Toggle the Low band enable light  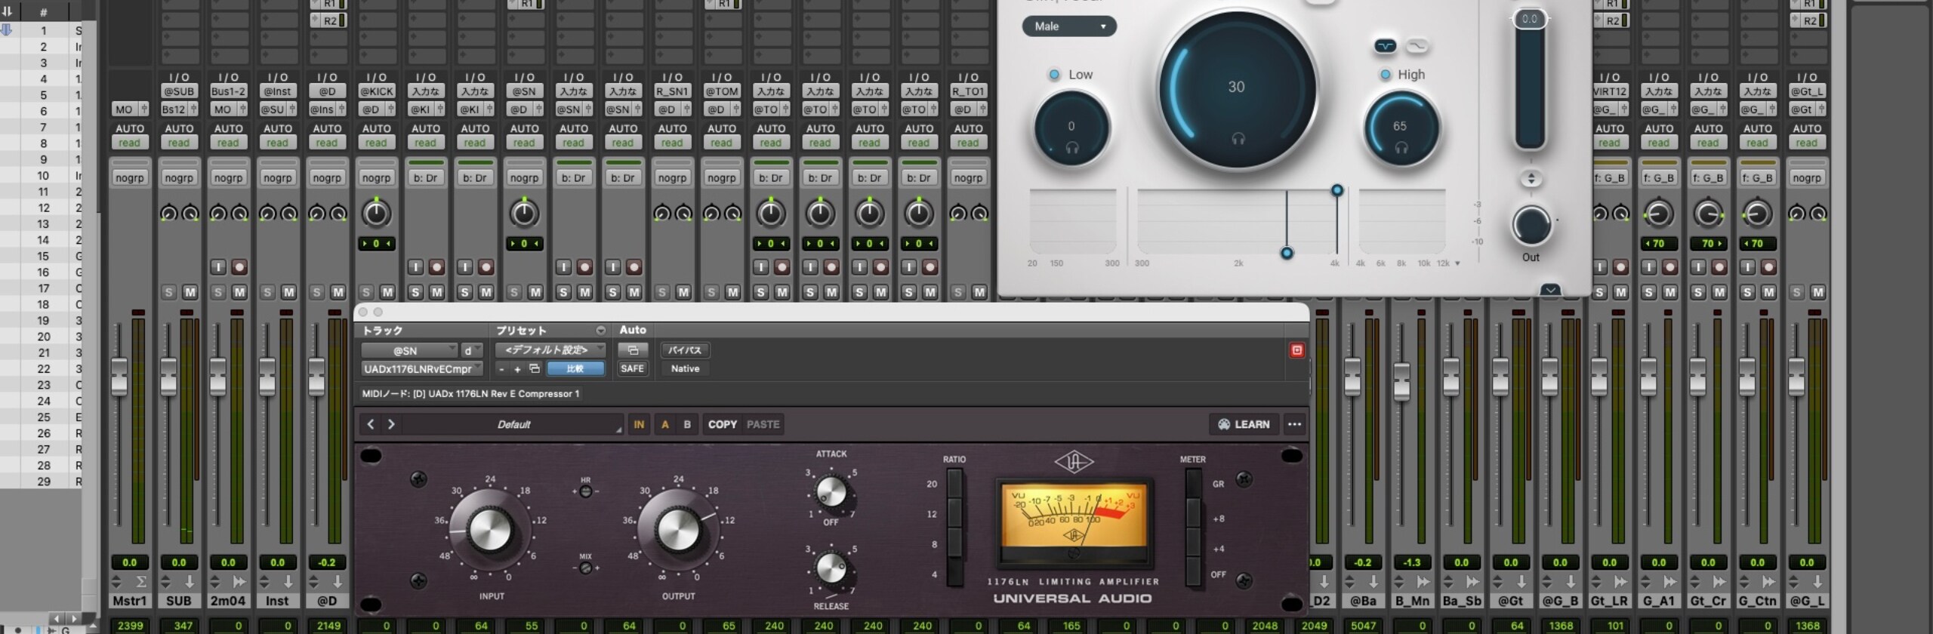(1054, 75)
